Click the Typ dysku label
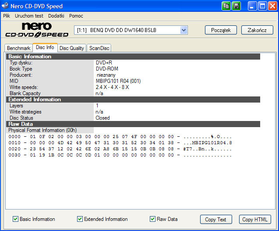The height and width of the screenshot is (231, 279). coord(21,63)
